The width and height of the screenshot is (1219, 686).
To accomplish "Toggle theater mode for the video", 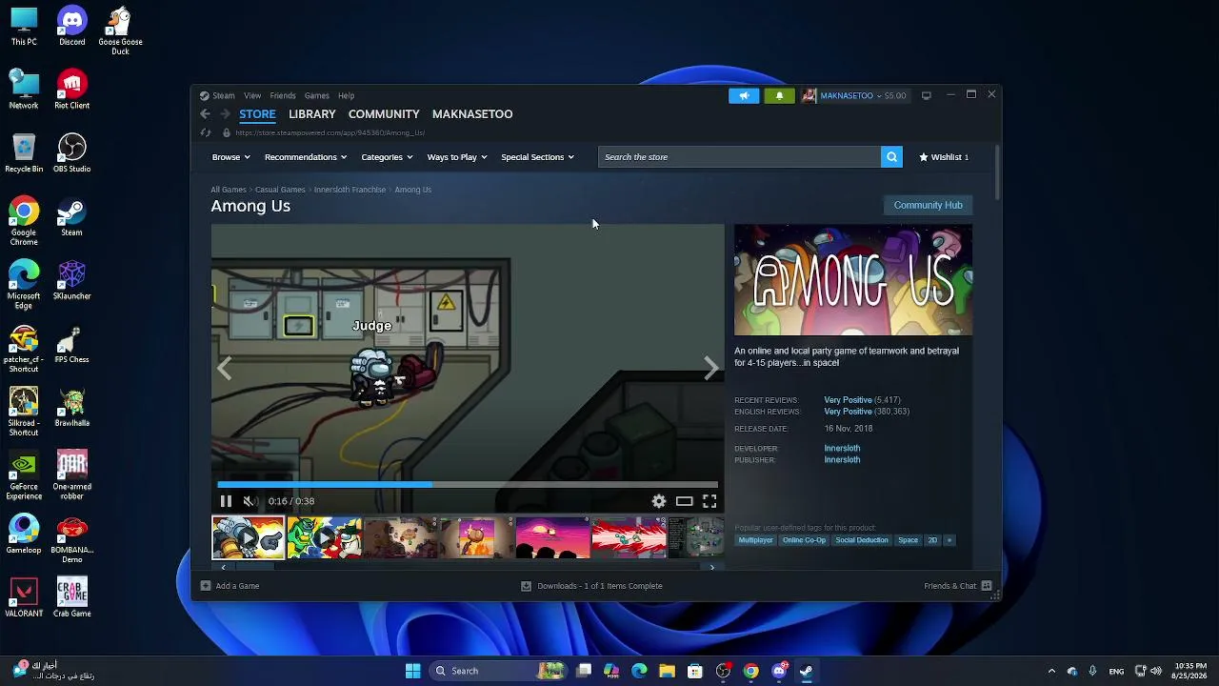I will pos(684,501).
